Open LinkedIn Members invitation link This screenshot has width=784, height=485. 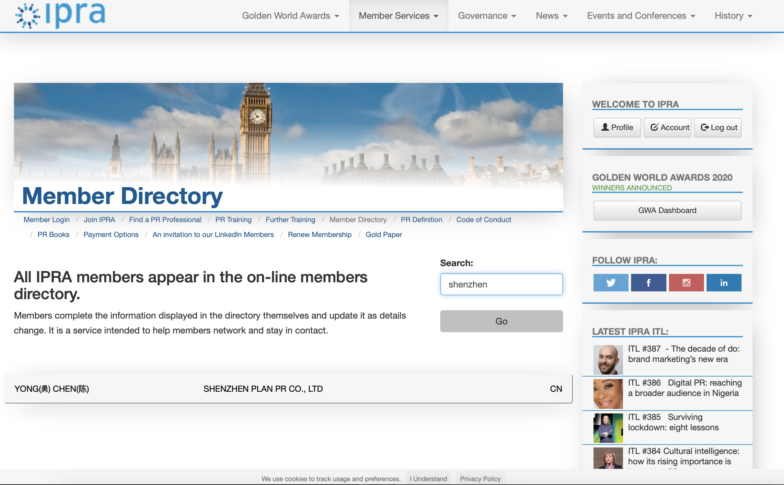tap(213, 234)
